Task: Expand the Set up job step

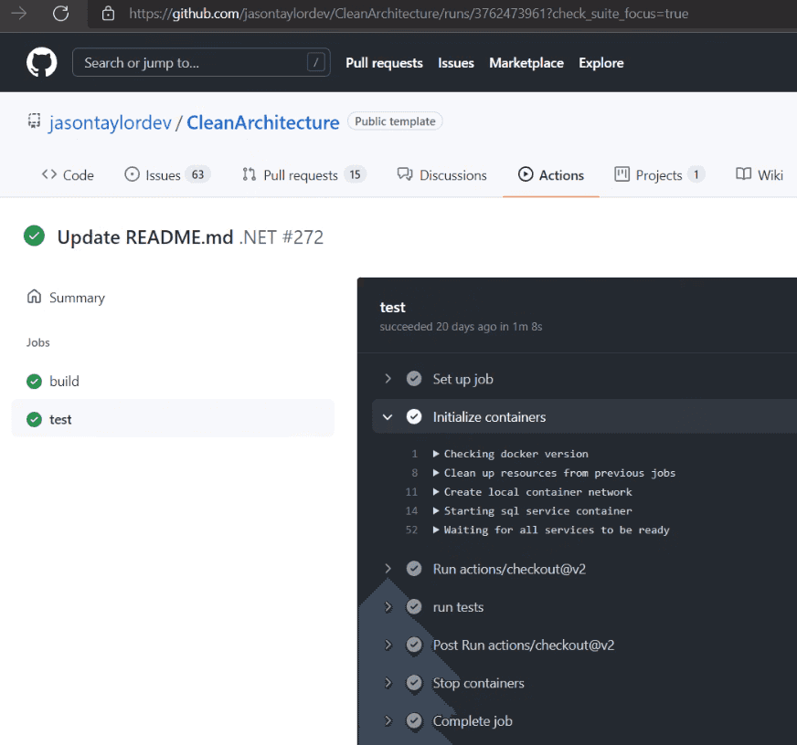Action: [388, 379]
